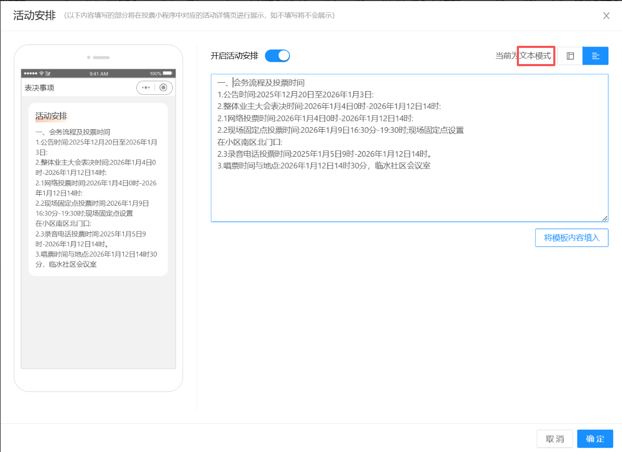The height and width of the screenshot is (452, 622).
Task: Click the 当前为文本模式 label
Action: pos(523,56)
